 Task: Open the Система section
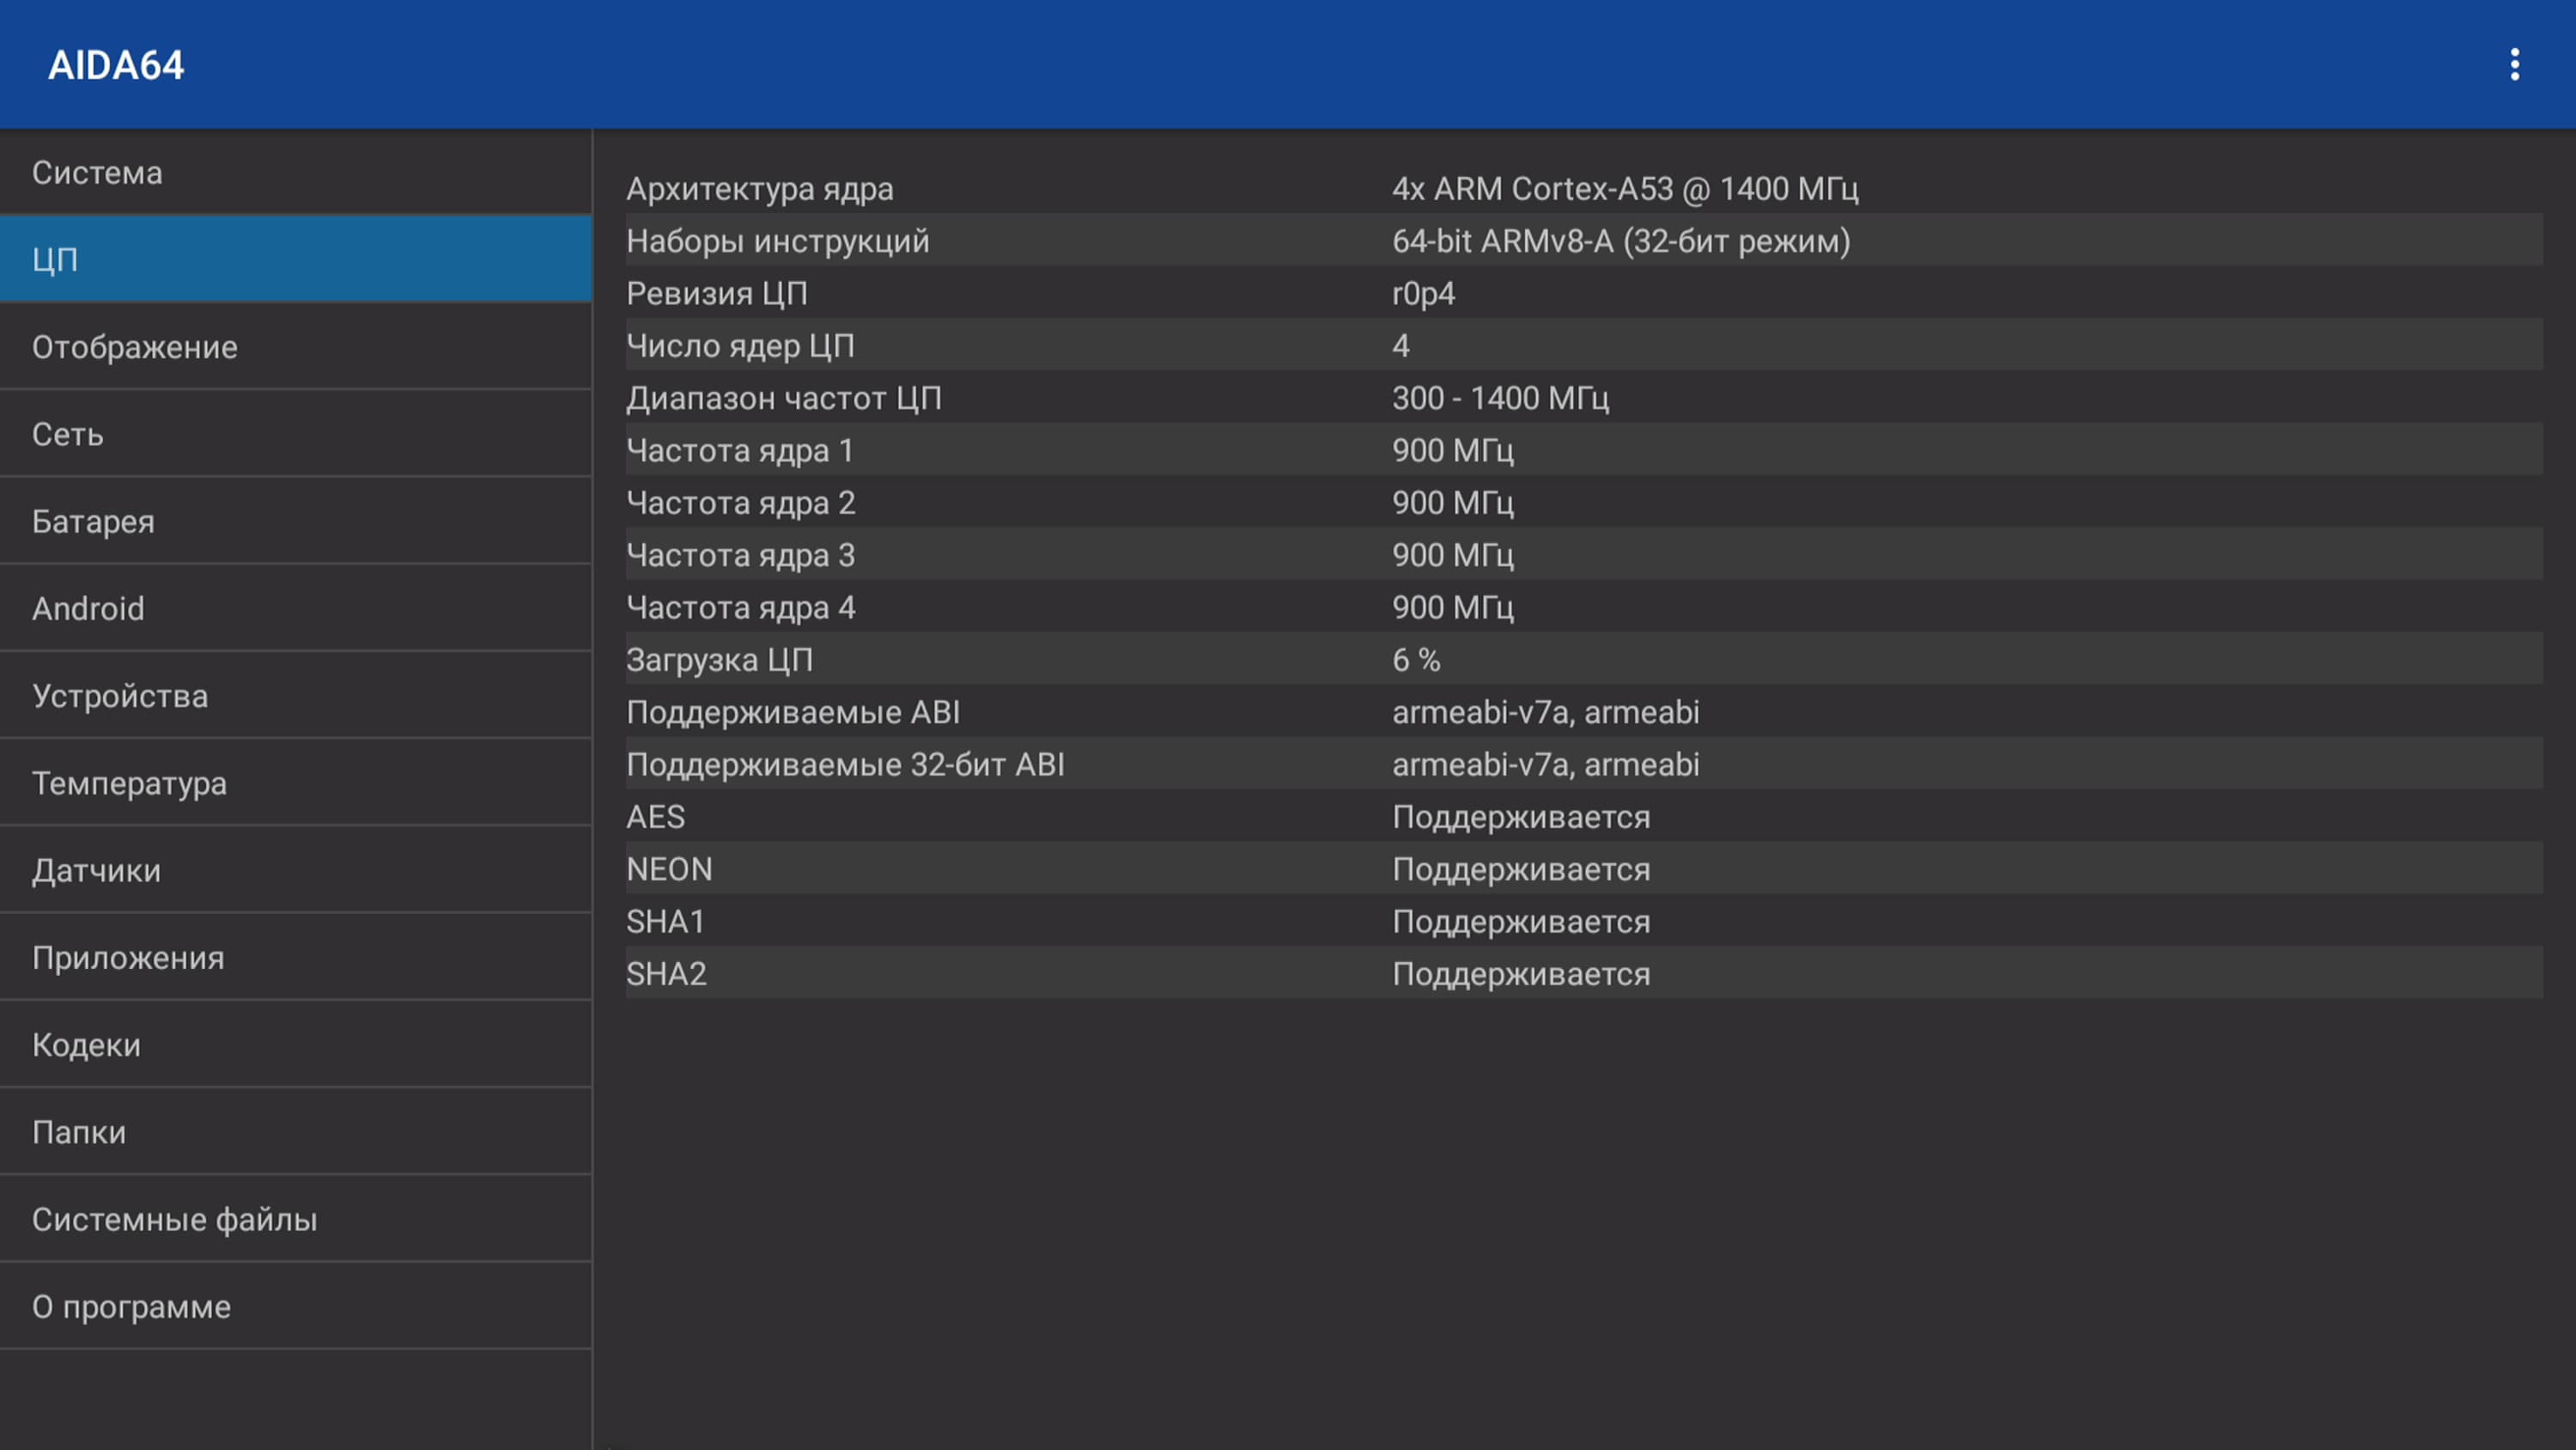[295, 172]
